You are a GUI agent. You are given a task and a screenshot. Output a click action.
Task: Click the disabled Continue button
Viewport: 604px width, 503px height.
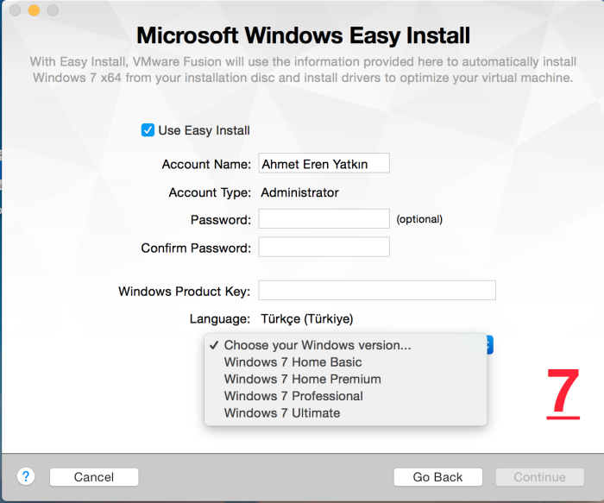[539, 477]
